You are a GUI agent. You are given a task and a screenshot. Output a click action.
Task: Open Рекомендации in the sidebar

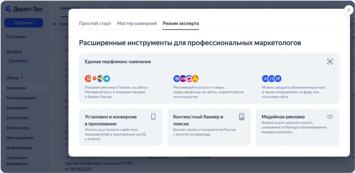click(x=21, y=98)
